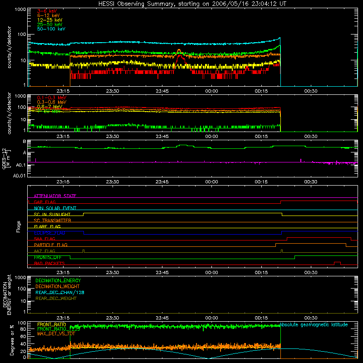This screenshot has width=363, height=363.
Task: Click the PARTICLE_FLAG label
Action: pyautogui.click(x=51, y=245)
